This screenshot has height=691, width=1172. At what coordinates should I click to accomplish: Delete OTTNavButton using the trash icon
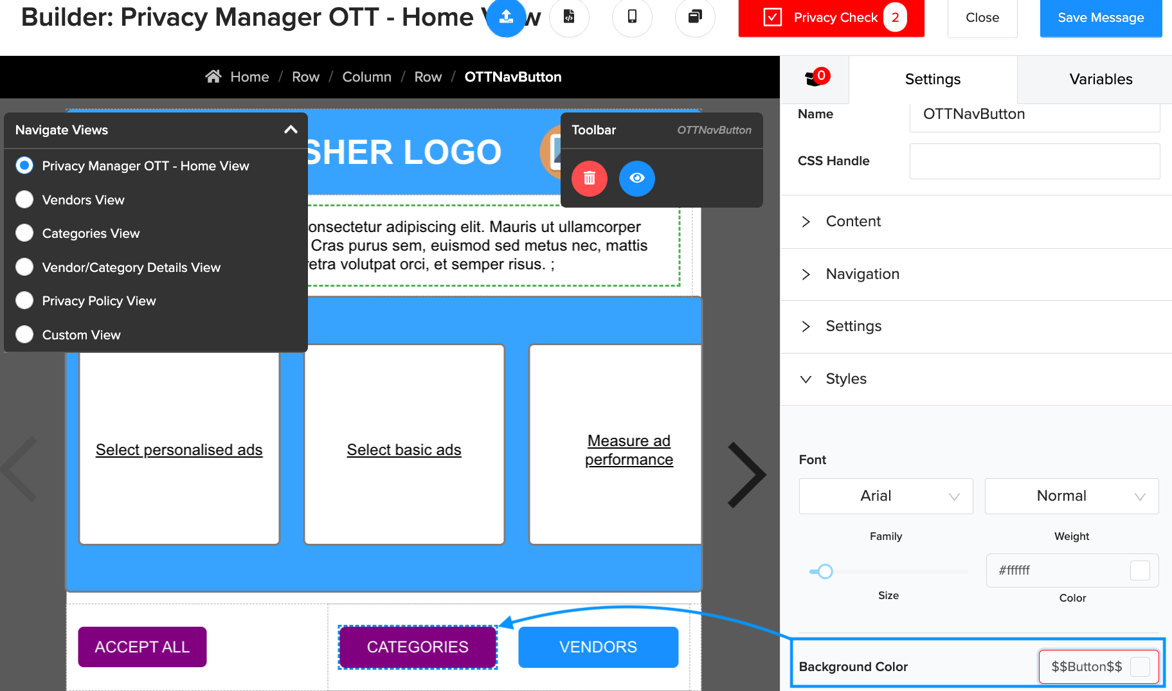[589, 179]
